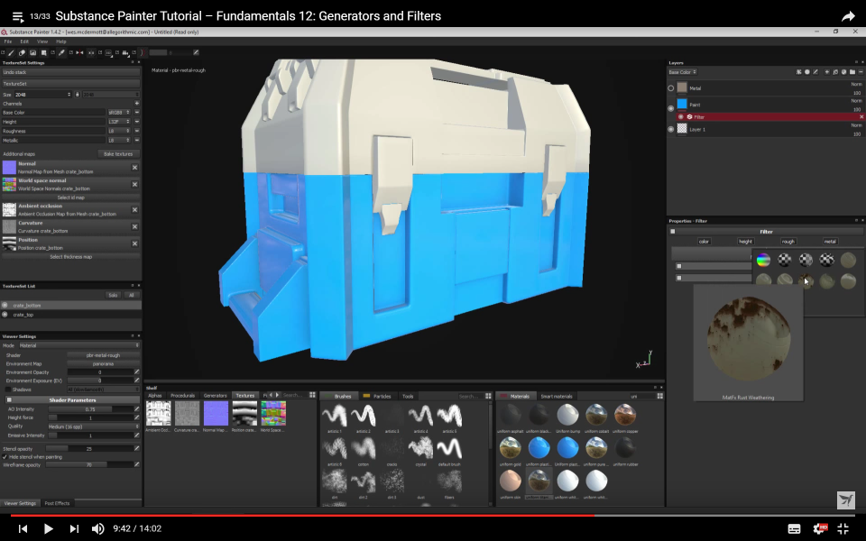866x541 pixels.
Task: Toggle visibility of Layer 1
Action: 671,129
